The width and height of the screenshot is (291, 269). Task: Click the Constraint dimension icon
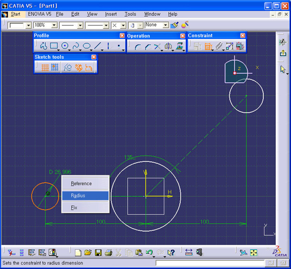[208, 46]
